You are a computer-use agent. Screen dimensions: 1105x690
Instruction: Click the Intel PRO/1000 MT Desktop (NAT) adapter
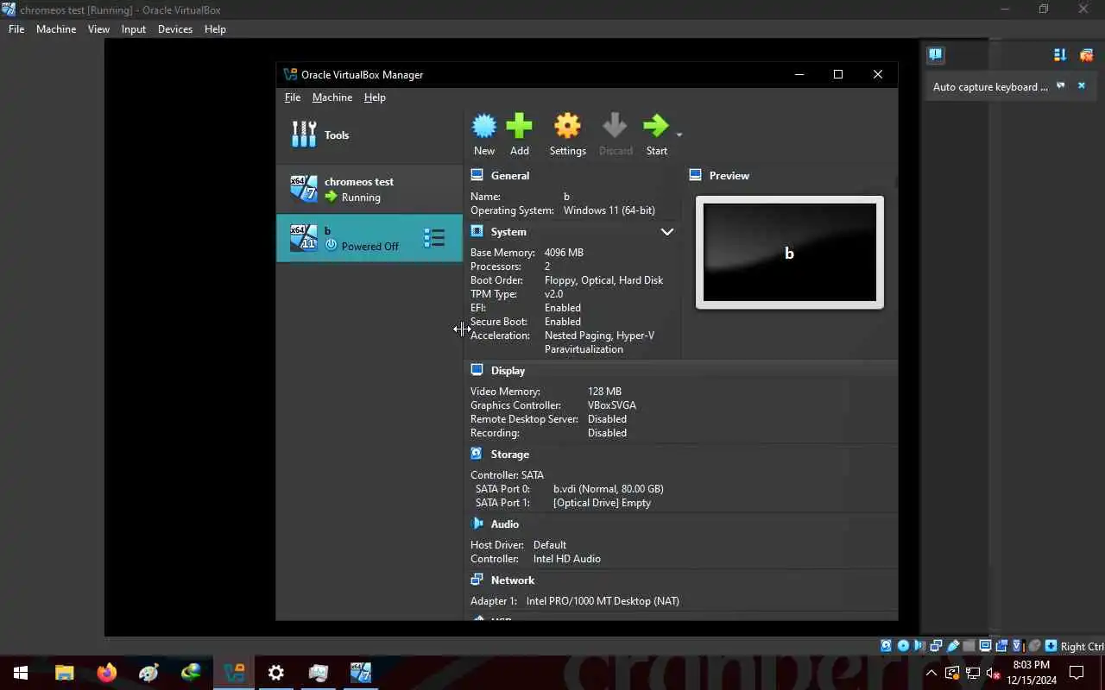coord(603,601)
